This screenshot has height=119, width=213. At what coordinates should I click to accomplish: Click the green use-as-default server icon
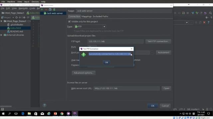(54, 10)
